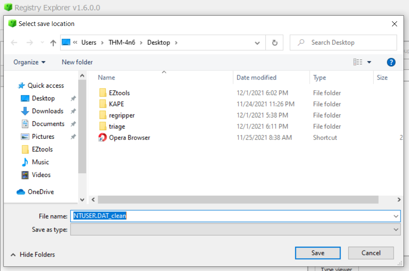Click the navigate up folder icon
Viewport: 409px width, 271px height.
coord(52,42)
